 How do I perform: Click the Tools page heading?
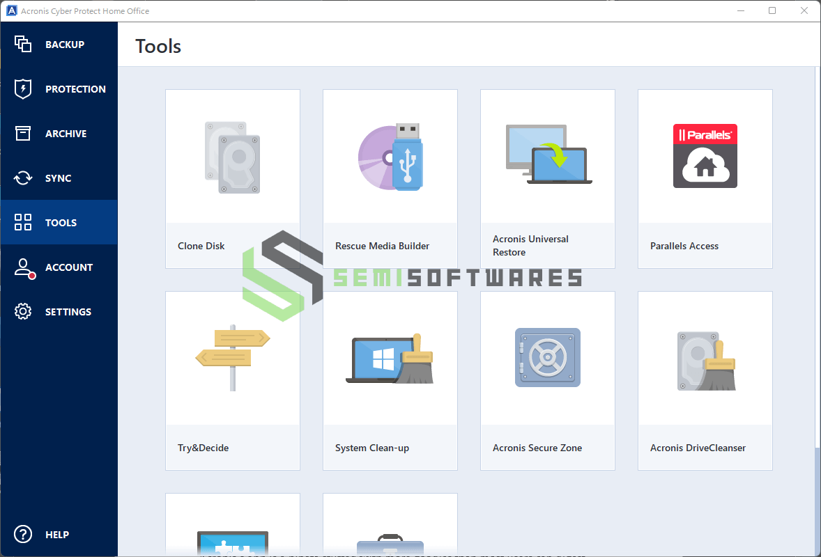click(x=158, y=46)
